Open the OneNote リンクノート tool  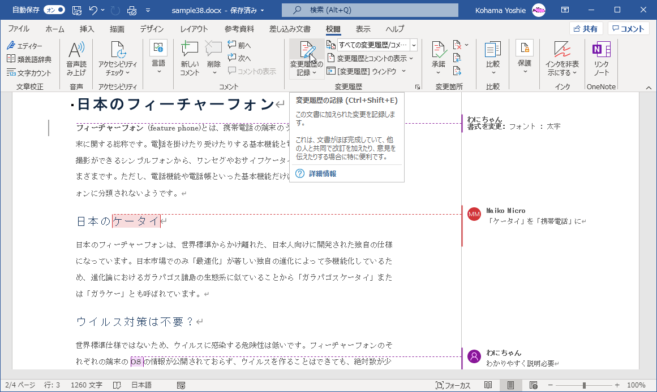(x=601, y=56)
